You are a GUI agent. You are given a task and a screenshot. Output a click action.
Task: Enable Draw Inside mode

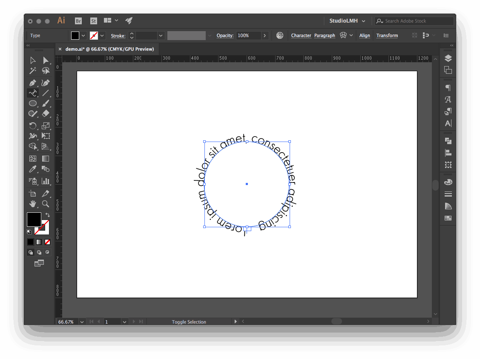point(47,252)
